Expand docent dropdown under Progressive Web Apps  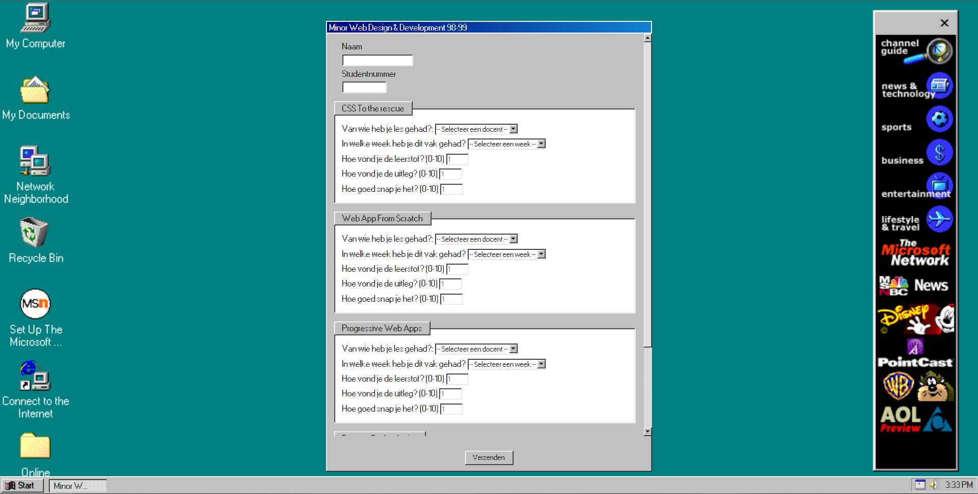513,349
